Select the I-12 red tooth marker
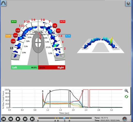The image size is (133, 122). [18, 30]
